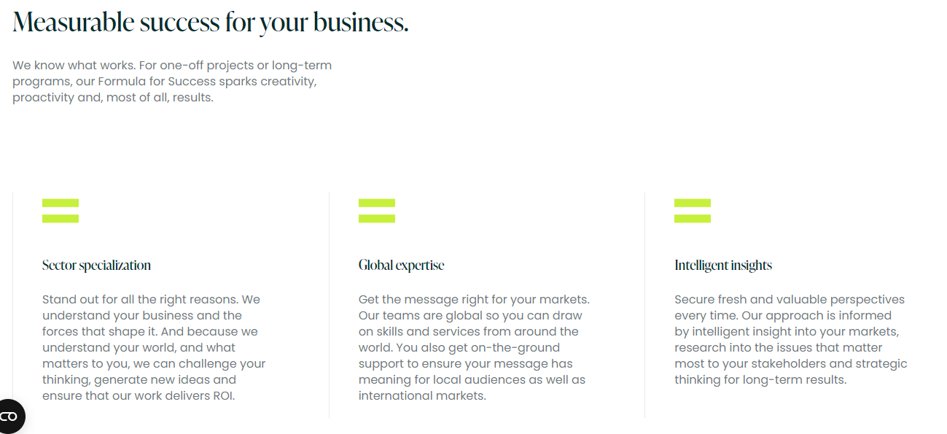Click the green equals icon above Global expertise
The height and width of the screenshot is (434, 947).
pyautogui.click(x=377, y=211)
